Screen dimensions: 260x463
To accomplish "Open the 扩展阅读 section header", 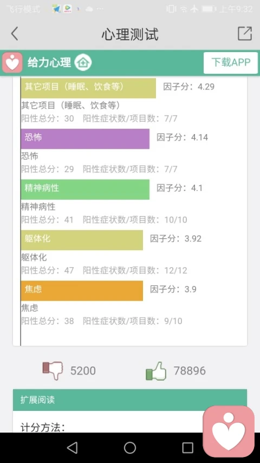I will click(130, 400).
